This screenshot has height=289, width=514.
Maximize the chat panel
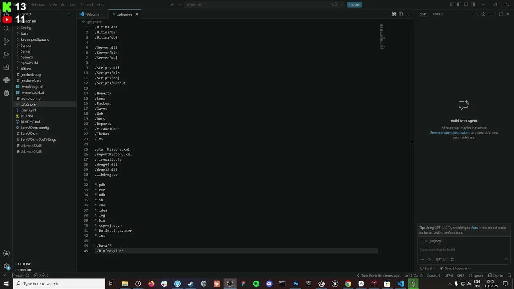click(501, 14)
